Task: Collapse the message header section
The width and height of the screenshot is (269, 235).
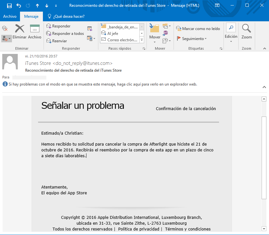Action: coord(264,87)
